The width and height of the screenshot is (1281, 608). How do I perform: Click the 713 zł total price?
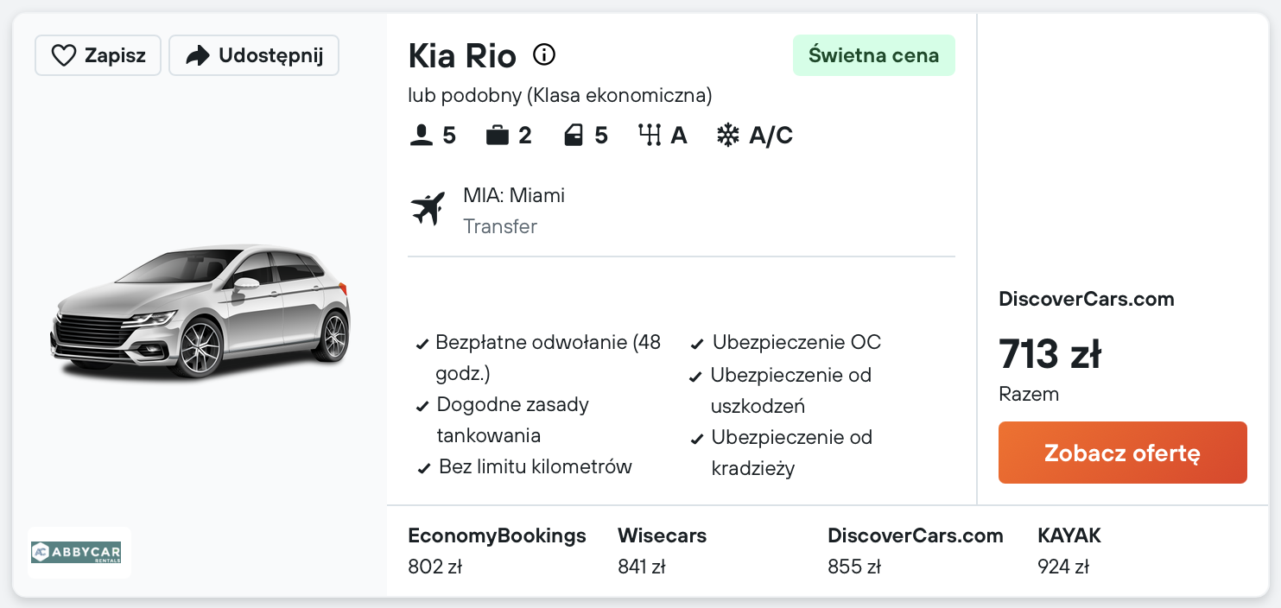tap(1050, 354)
